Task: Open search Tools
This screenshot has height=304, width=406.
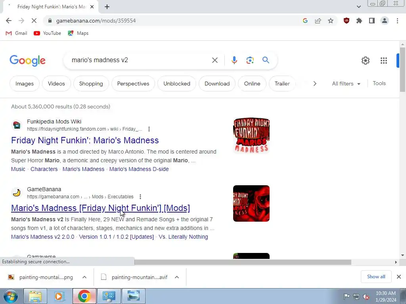Action: click(379, 83)
